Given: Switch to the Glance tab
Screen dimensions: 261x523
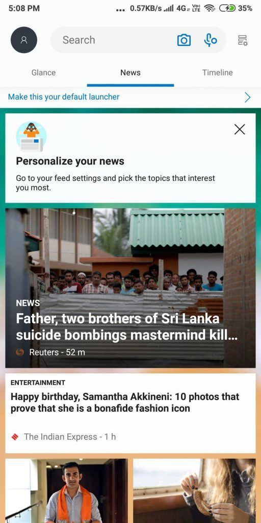Looking at the screenshot, I should [x=44, y=73].
